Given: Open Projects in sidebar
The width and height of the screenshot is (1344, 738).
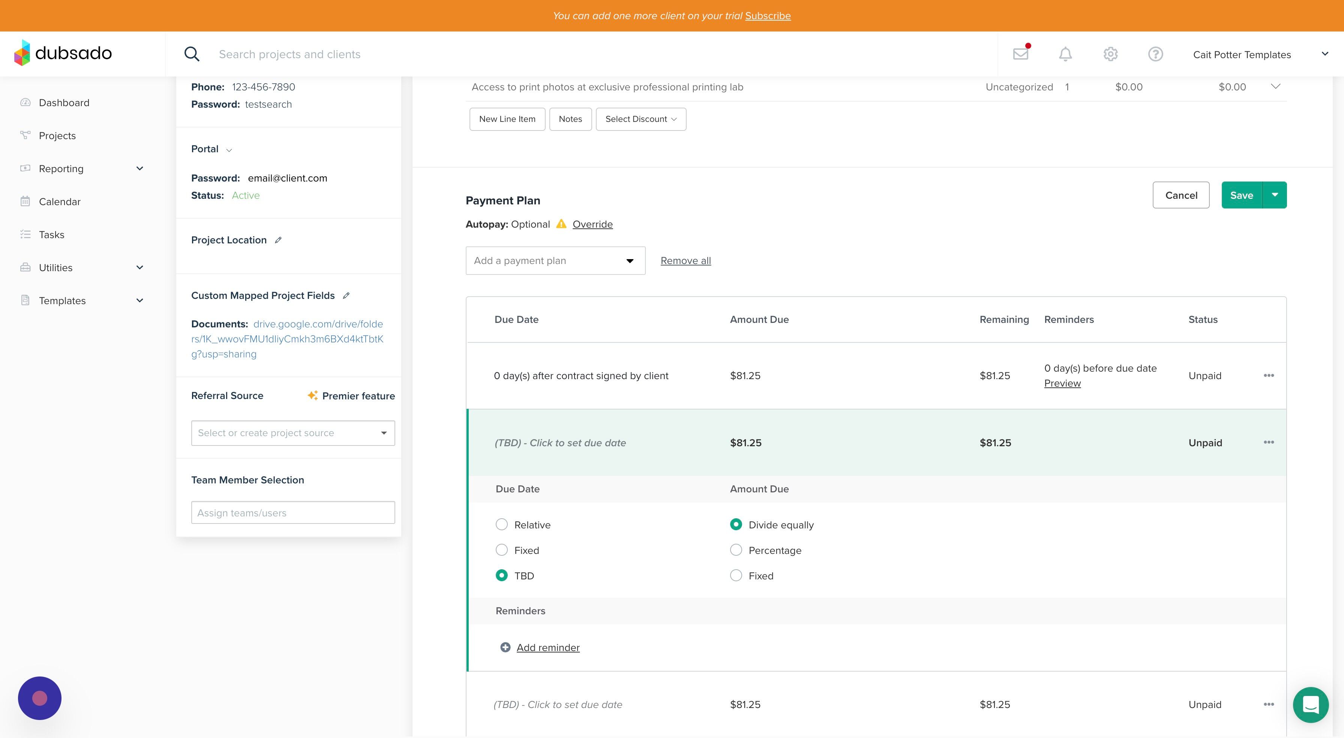Looking at the screenshot, I should tap(57, 136).
